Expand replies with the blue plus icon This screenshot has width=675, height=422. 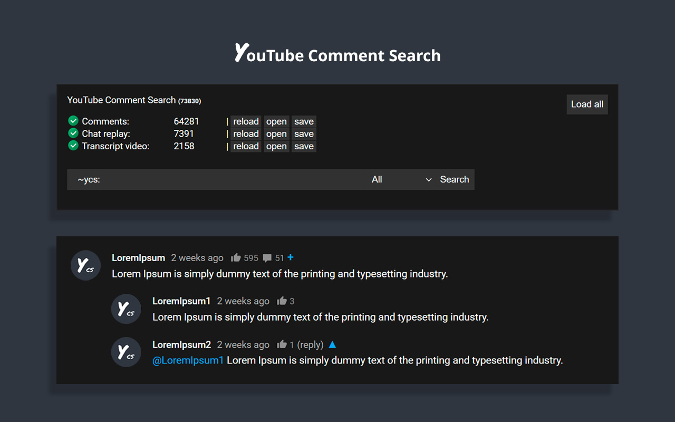coord(291,257)
